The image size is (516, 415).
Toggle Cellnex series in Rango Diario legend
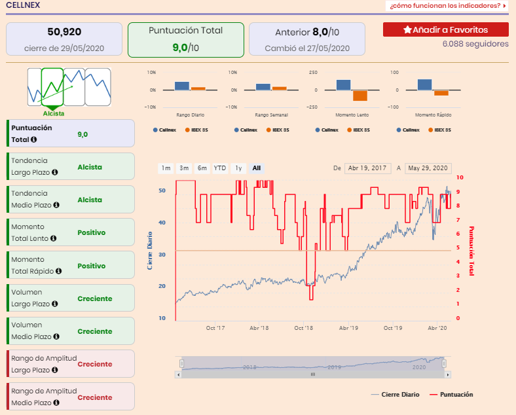[x=164, y=130]
